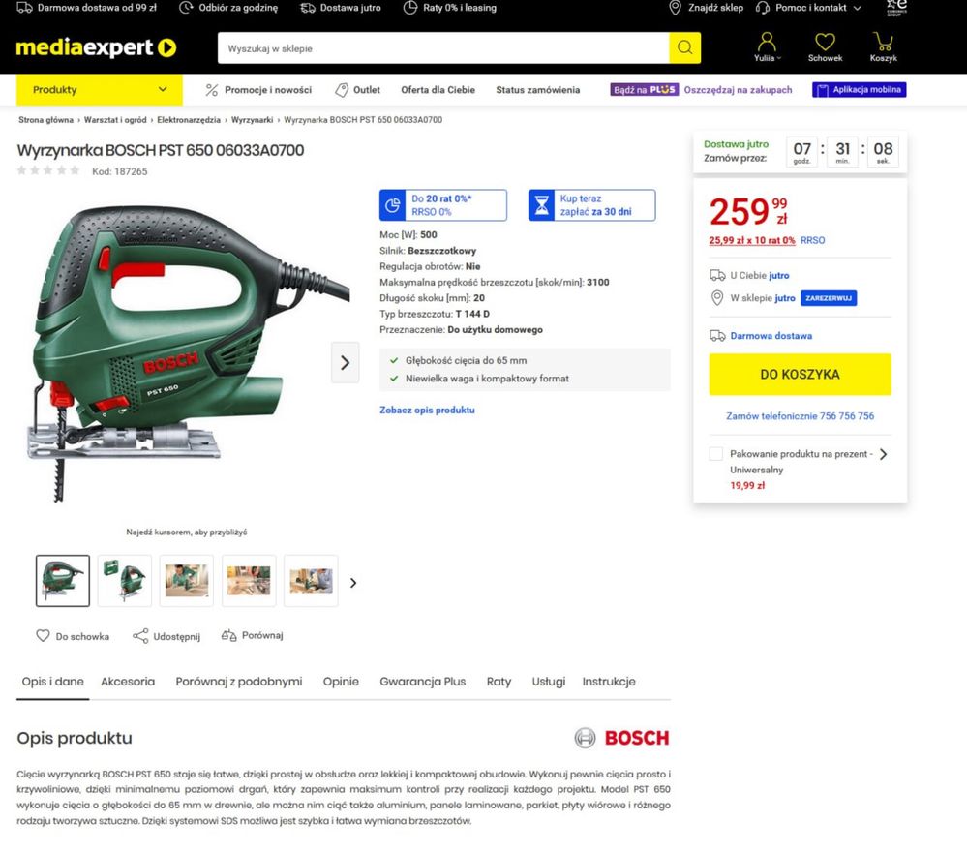Open the Opis i dane tab

coord(53,682)
